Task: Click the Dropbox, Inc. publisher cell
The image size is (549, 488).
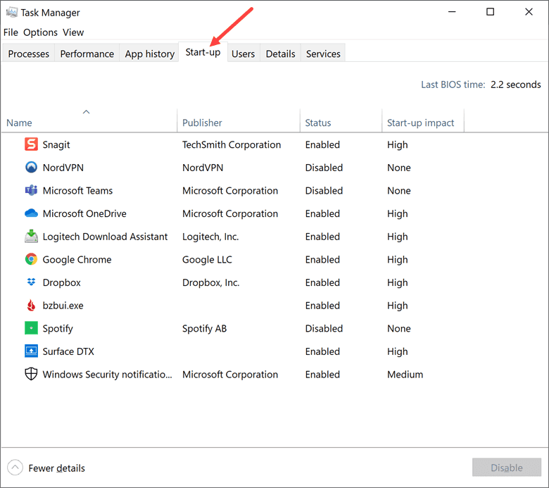Action: click(x=210, y=282)
